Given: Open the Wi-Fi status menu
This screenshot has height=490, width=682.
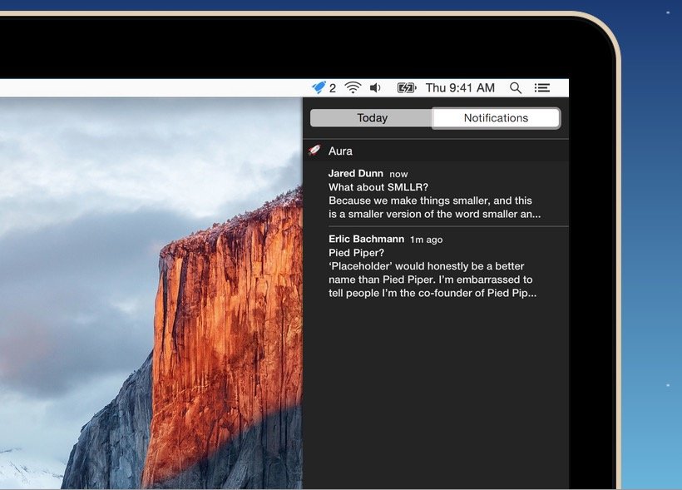Looking at the screenshot, I should [x=353, y=87].
